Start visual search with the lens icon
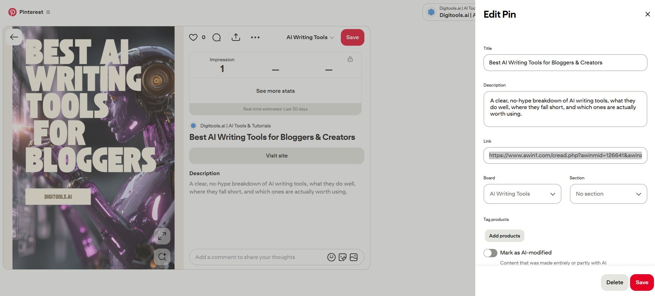Image resolution: width=655 pixels, height=296 pixels. (162, 257)
